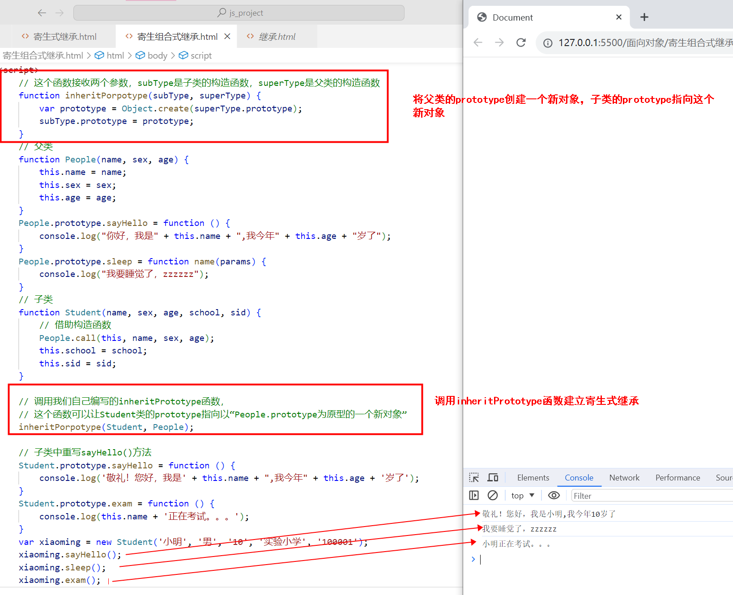The height and width of the screenshot is (595, 733).
Task: Show the console sidebar
Action: pyautogui.click(x=474, y=495)
